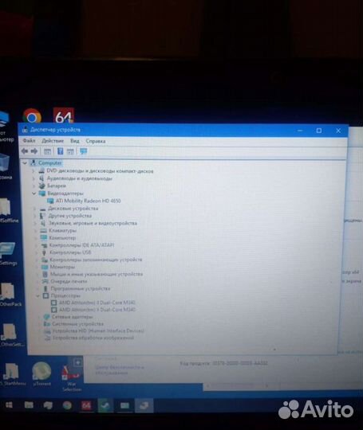This screenshot has height=430, width=363.
Task: Click the Windows Start button
Action: (9, 405)
